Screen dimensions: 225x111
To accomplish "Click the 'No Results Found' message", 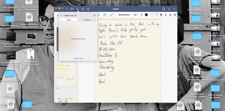I will click(78, 39).
